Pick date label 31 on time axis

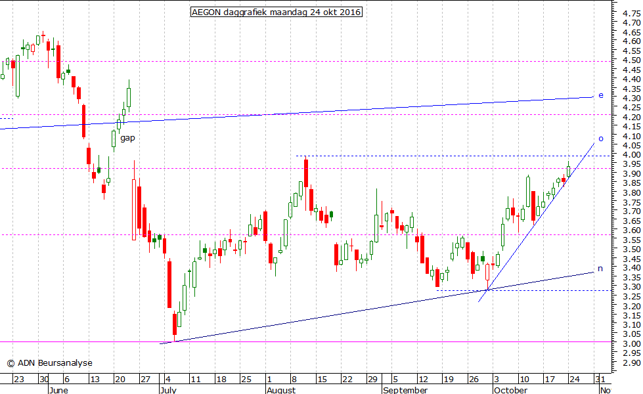pyautogui.click(x=600, y=380)
